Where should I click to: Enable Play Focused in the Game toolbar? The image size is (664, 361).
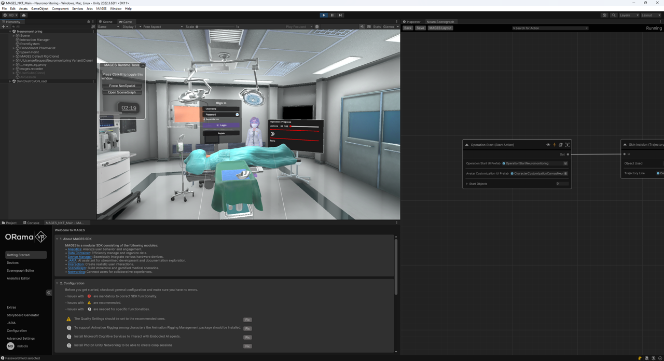tap(297, 26)
